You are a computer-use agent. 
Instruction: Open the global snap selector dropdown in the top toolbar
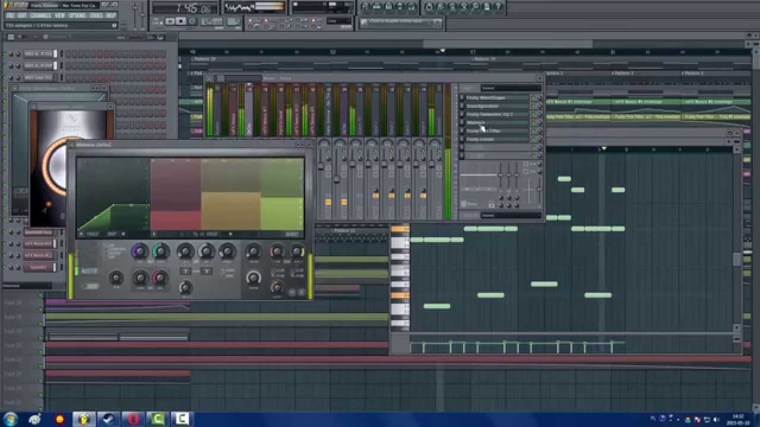[340, 21]
